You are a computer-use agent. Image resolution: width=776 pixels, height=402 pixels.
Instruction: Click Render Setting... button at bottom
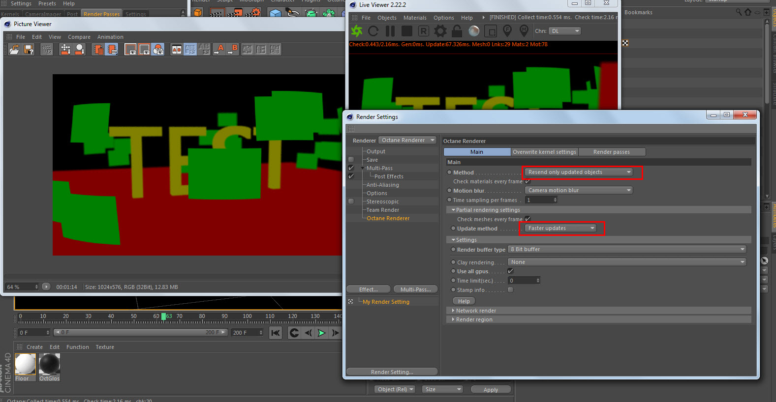tap(392, 372)
